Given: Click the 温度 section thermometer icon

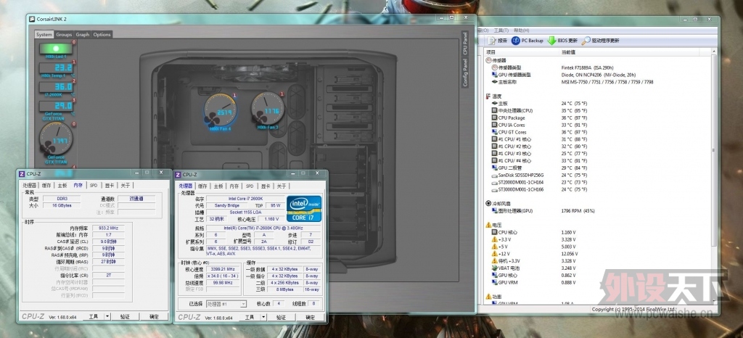Looking at the screenshot, I should pyautogui.click(x=489, y=96).
